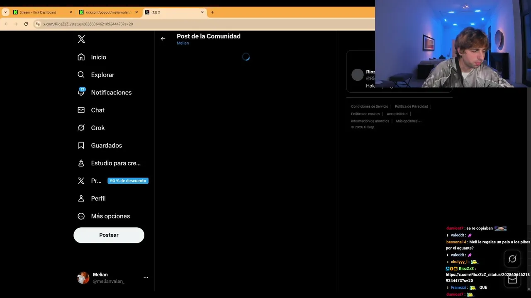
Task: Click the RiozZzZ profile avatar
Action: coord(358,75)
